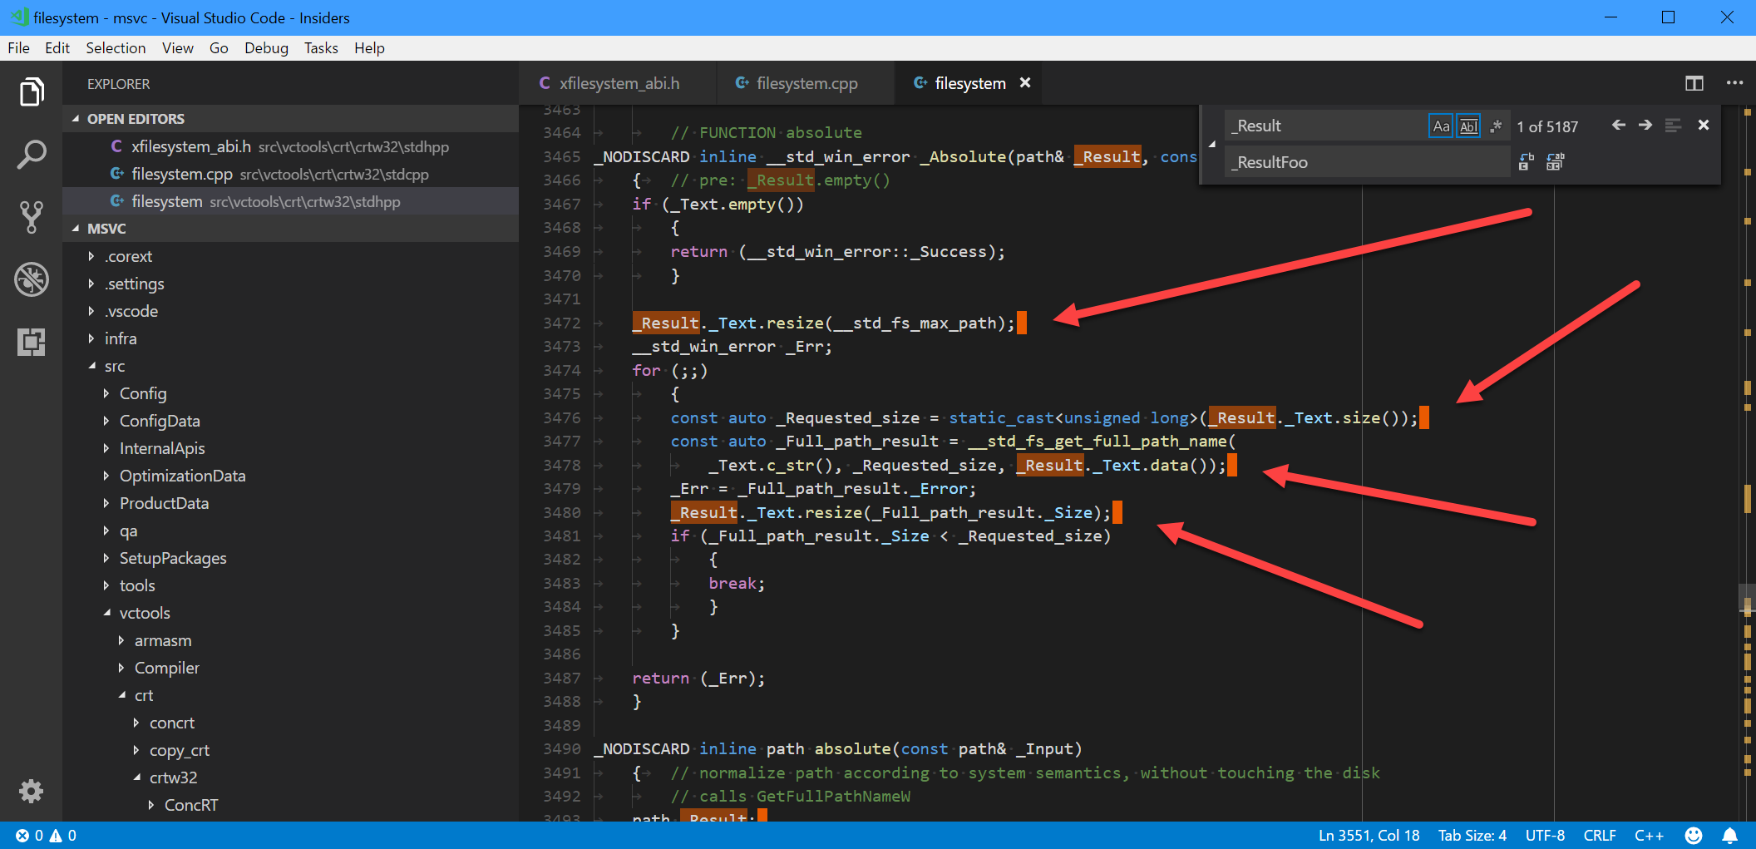Close the find widget

(1704, 126)
